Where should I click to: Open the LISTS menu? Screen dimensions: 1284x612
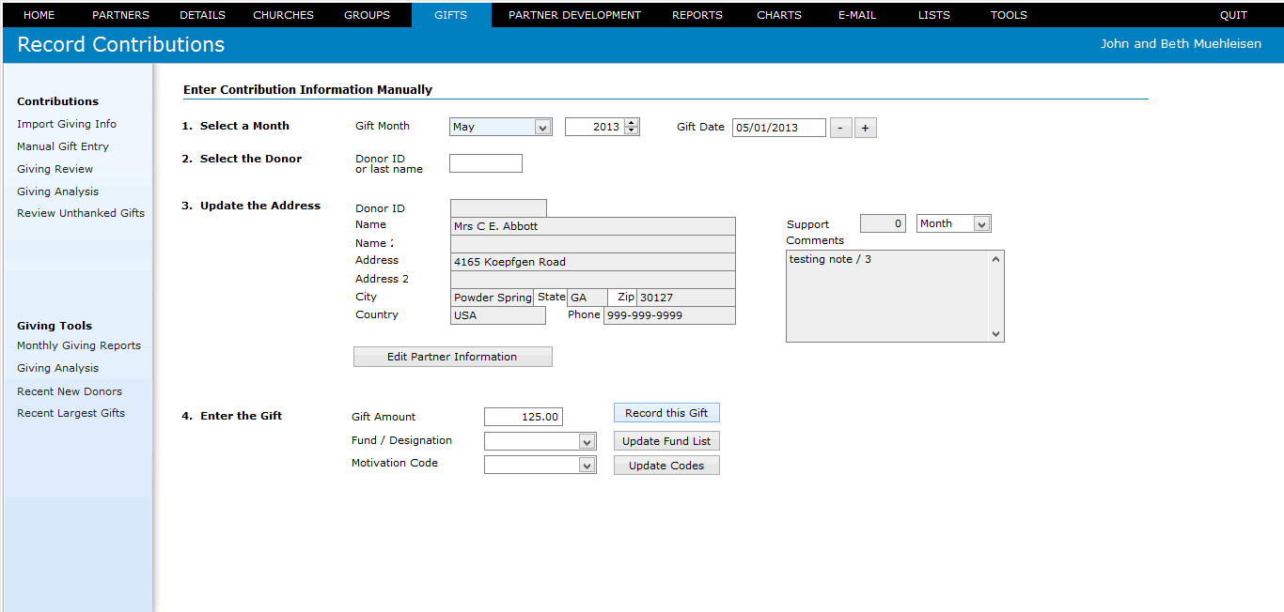(x=933, y=15)
